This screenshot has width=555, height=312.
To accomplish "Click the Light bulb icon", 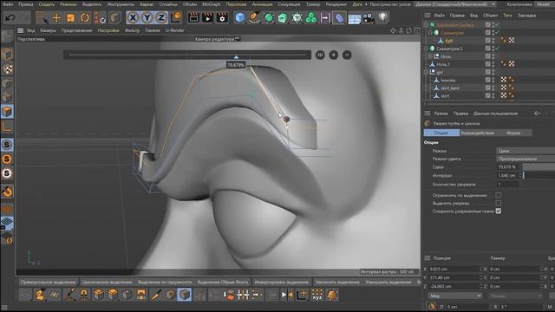I will 383,17.
